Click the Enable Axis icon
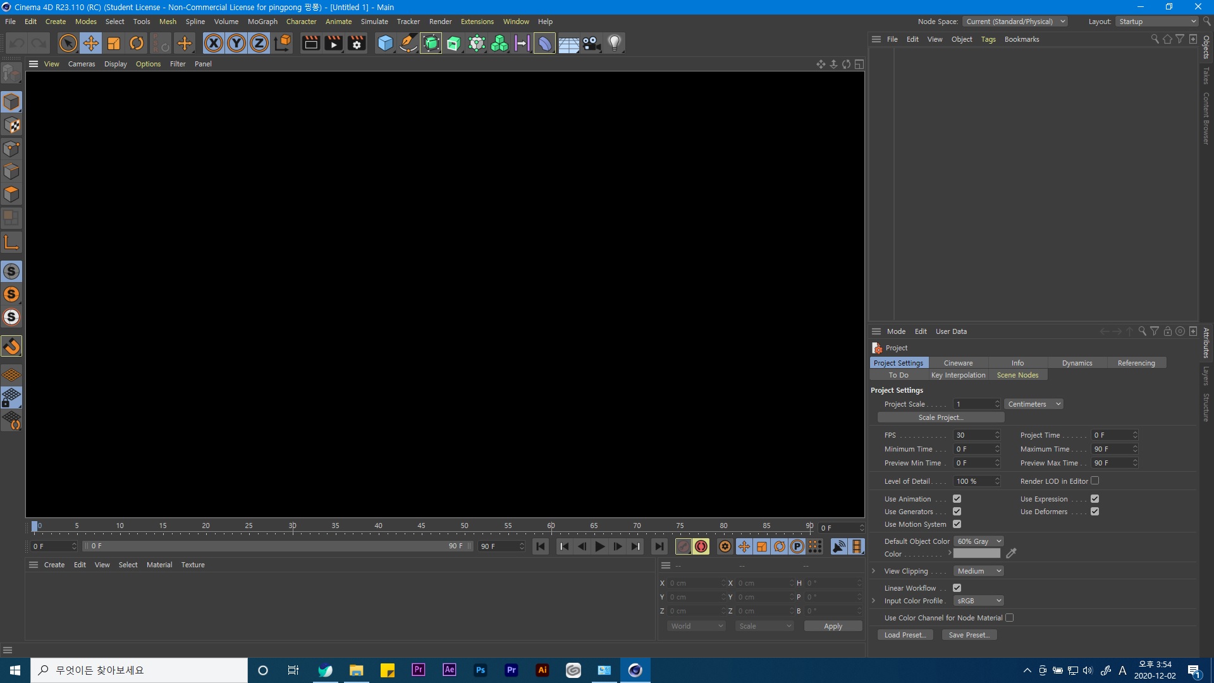The image size is (1214, 683). (x=11, y=242)
